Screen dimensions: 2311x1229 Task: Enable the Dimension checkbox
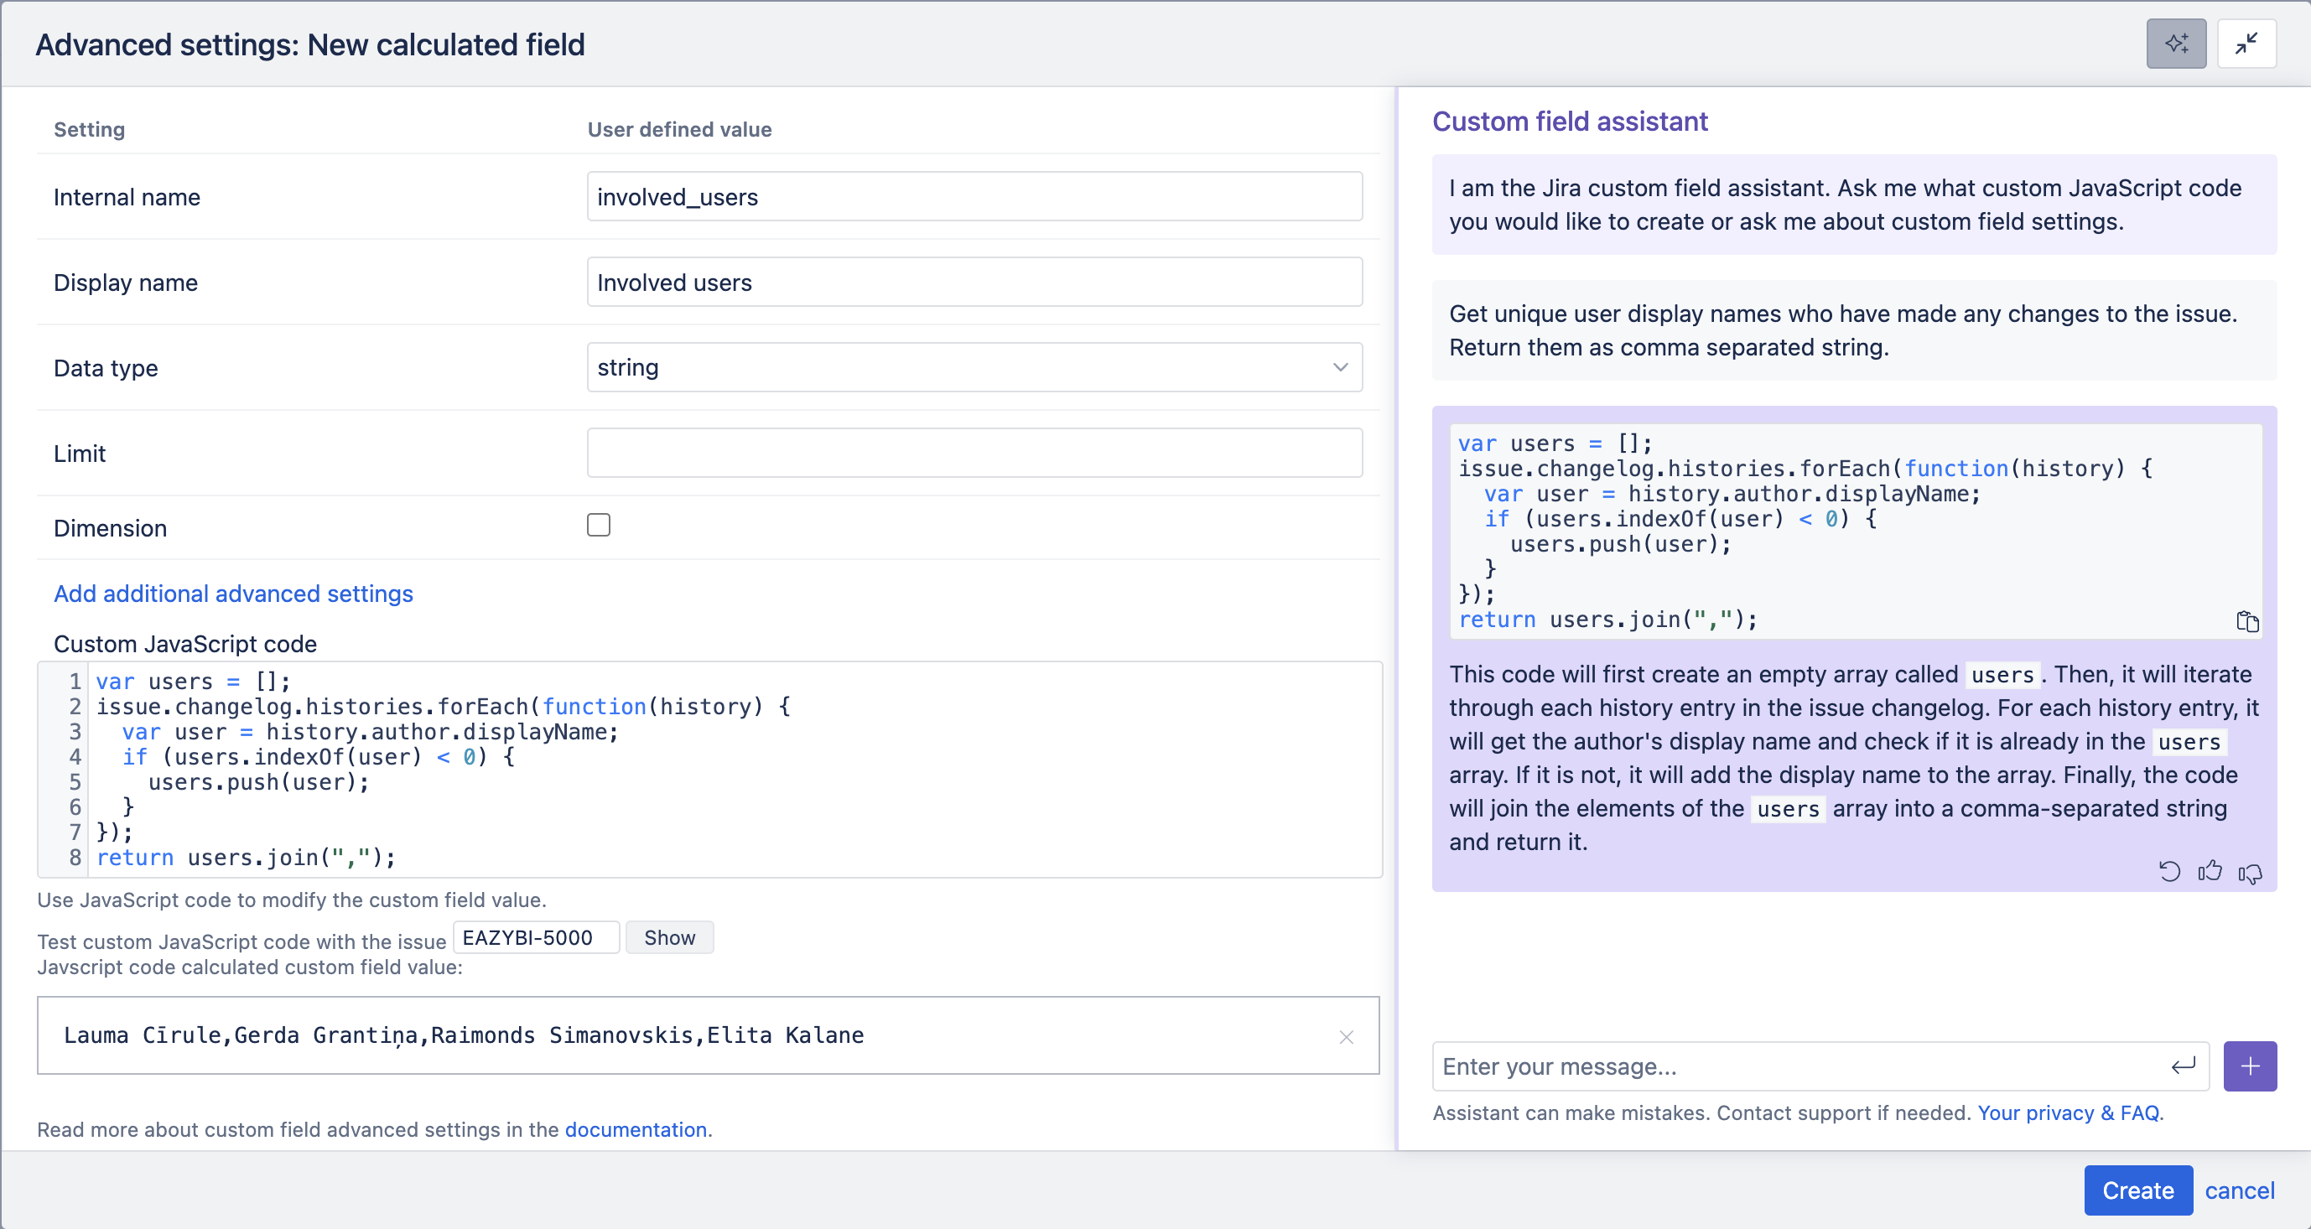(599, 524)
